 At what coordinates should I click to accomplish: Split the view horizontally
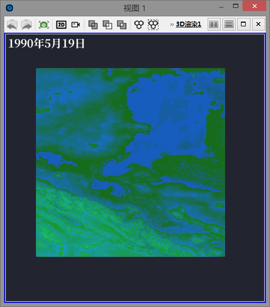214,24
